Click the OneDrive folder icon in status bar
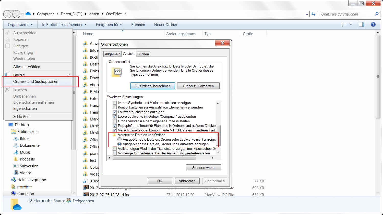383x215 pixels. [x=16, y=204]
